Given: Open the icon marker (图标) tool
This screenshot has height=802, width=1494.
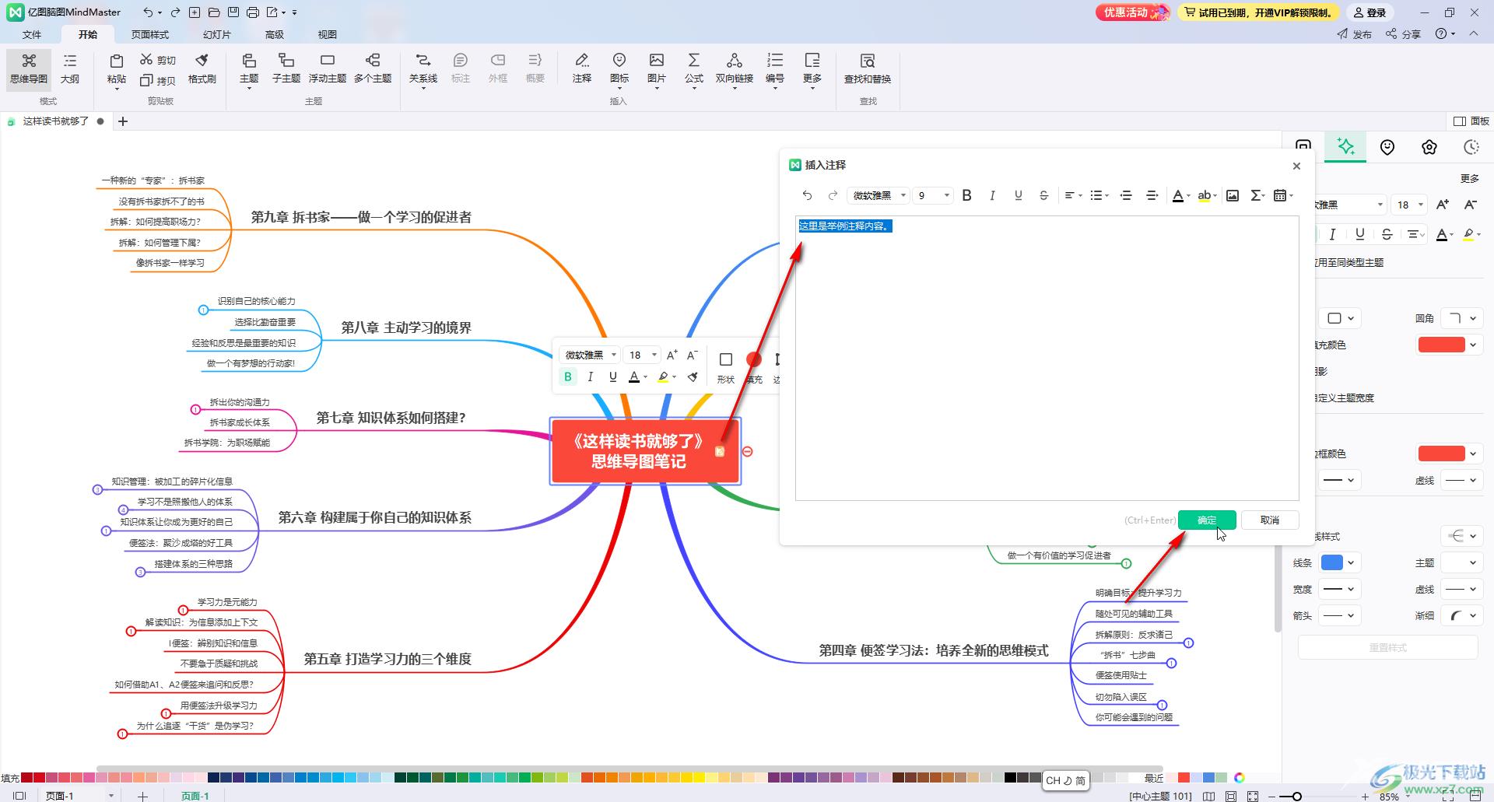Looking at the screenshot, I should (619, 61).
